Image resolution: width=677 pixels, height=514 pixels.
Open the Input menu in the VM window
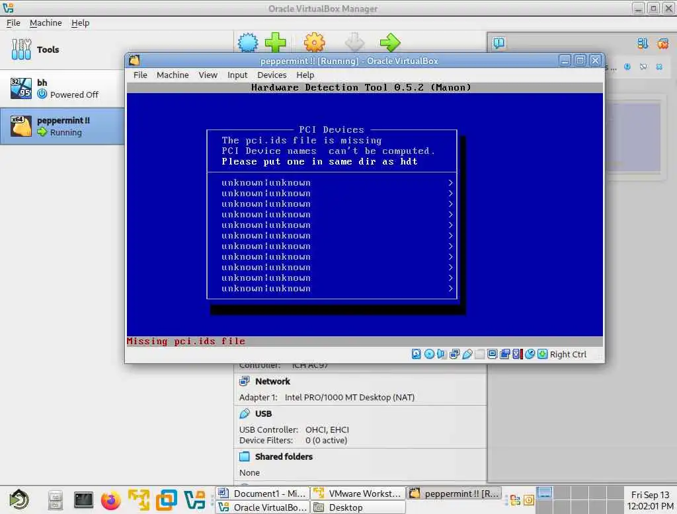(x=237, y=75)
